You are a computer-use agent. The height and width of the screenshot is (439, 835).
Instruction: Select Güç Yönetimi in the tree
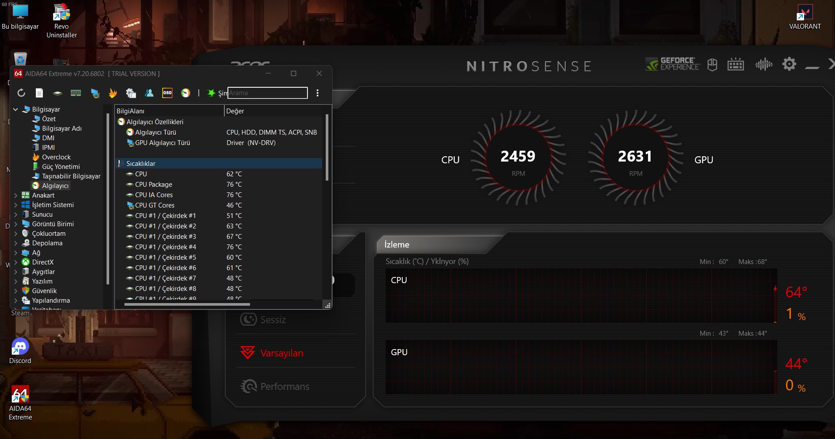pos(61,167)
